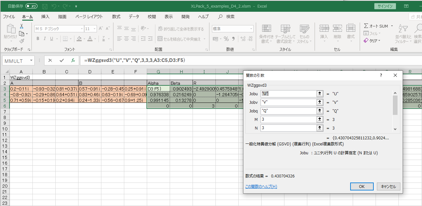
Task: Click the Cut scissors icon
Action: [x=22, y=26]
